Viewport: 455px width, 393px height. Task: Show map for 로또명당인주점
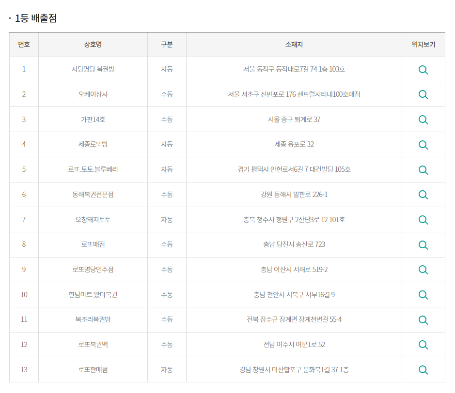tap(423, 270)
